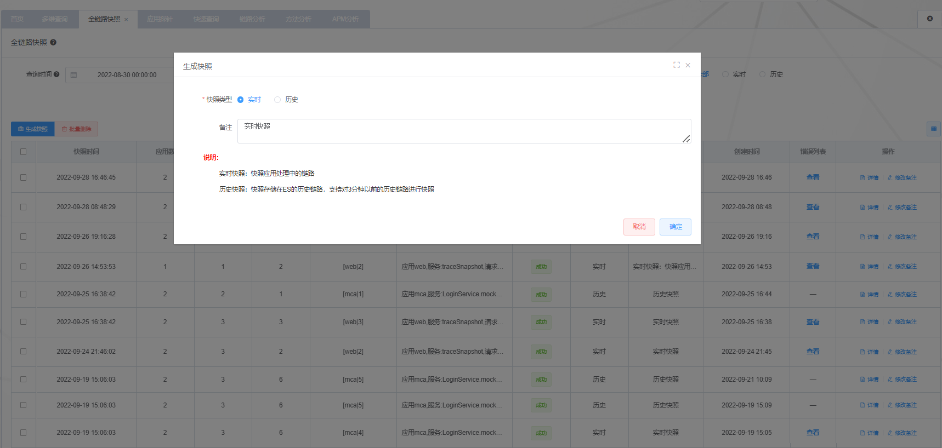The height and width of the screenshot is (448, 942).
Task: Check row 2022-09-26 14:53:53 checkbox
Action: [23, 266]
